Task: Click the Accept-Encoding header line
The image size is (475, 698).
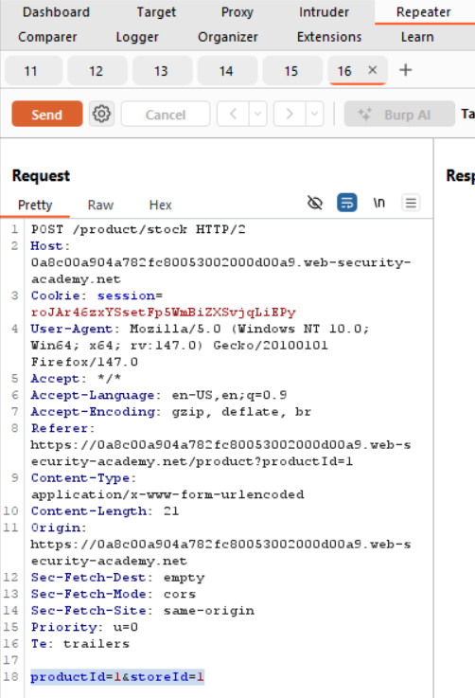Action: click(170, 411)
